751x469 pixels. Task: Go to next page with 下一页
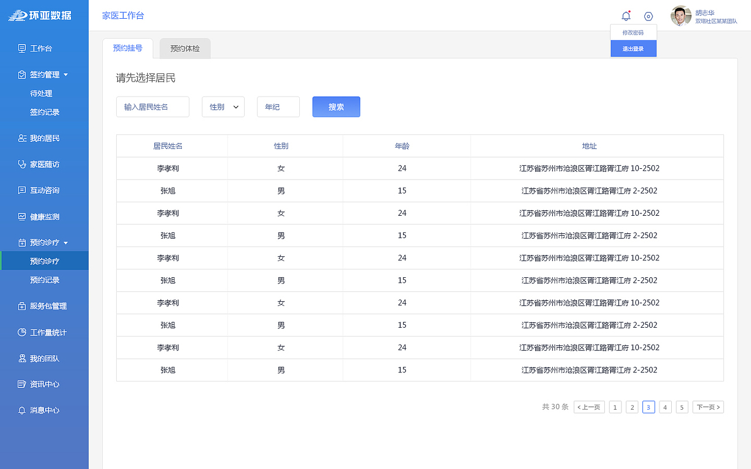(x=708, y=407)
